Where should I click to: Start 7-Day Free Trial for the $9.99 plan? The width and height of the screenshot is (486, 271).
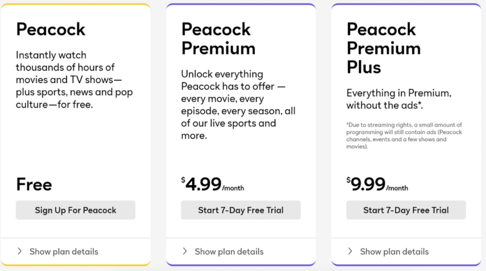click(406, 210)
